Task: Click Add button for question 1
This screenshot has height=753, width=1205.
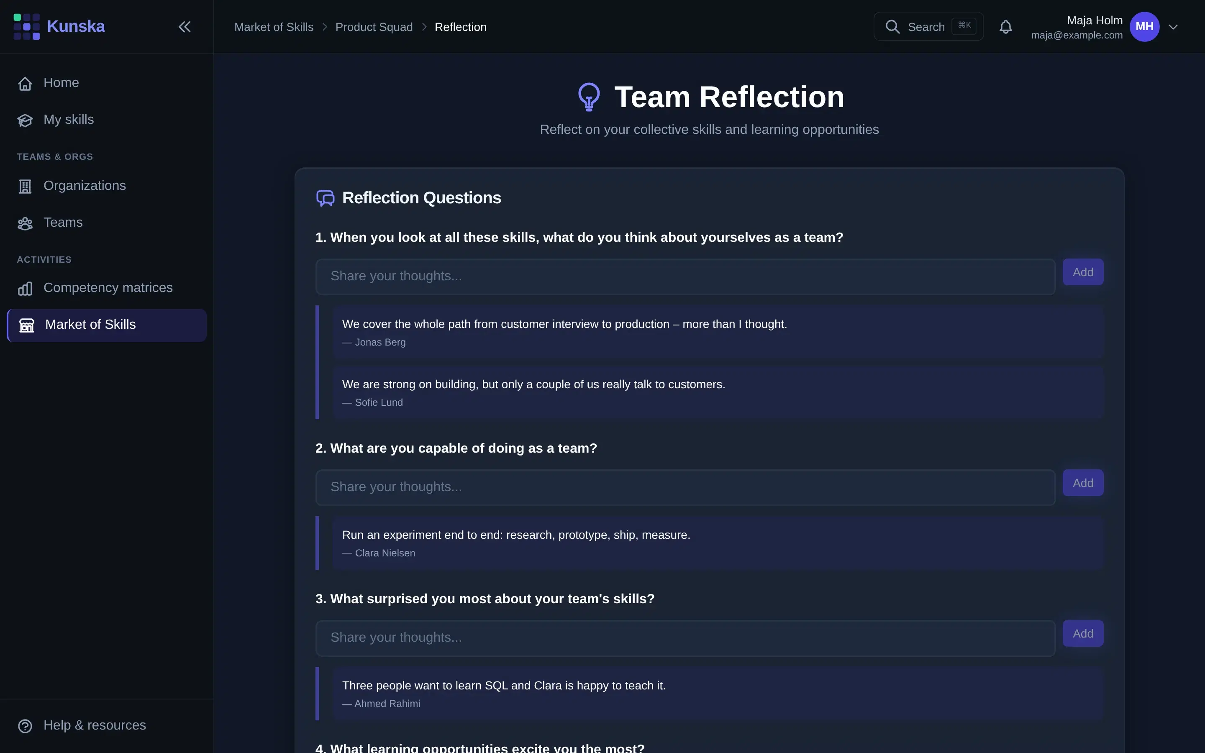Action: click(1083, 272)
